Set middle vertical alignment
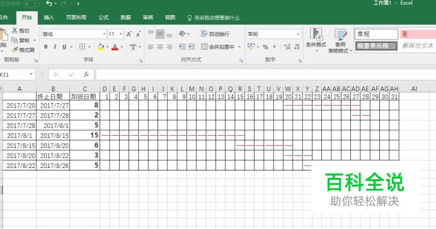The width and height of the screenshot is (436, 229). pos(160,33)
